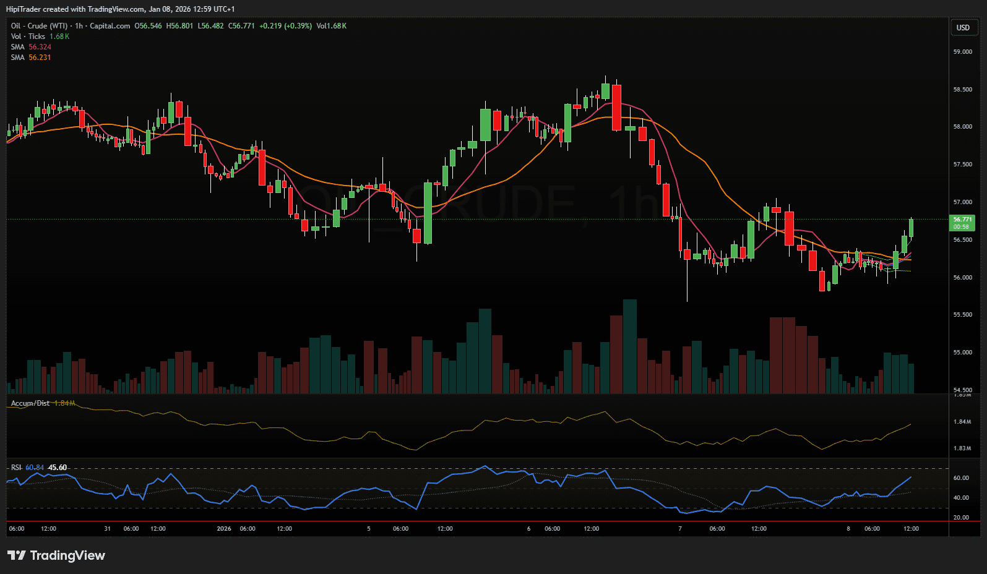Click the TradingView logo icon at bottom left
Viewport: 987px width, 574px height.
click(x=17, y=555)
